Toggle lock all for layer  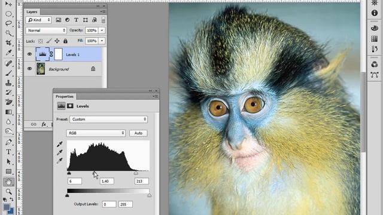pos(65,41)
